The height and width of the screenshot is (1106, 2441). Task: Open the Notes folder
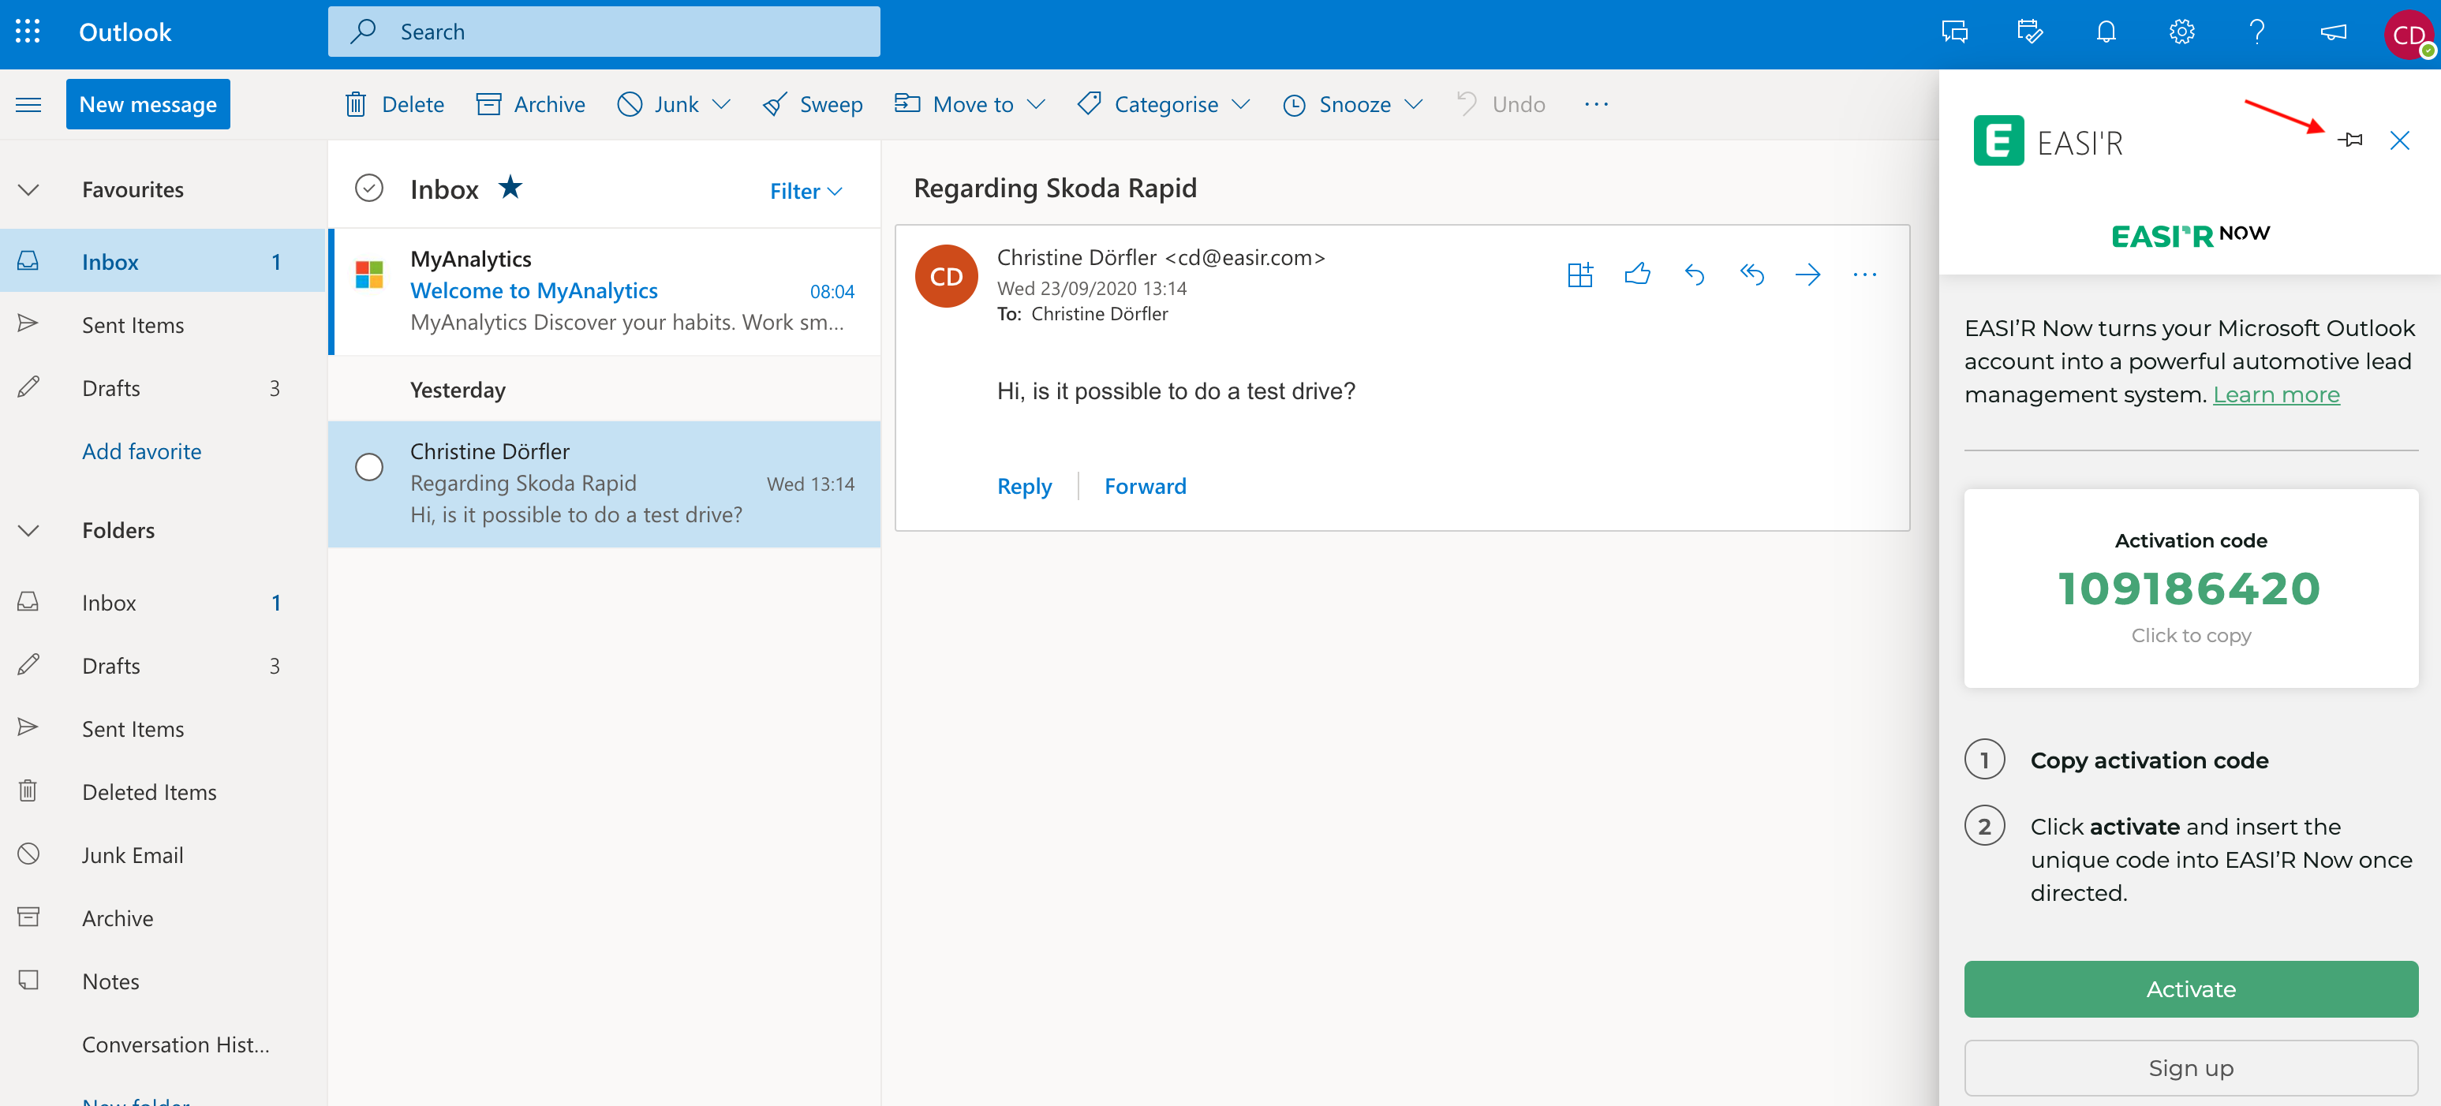click(x=163, y=981)
